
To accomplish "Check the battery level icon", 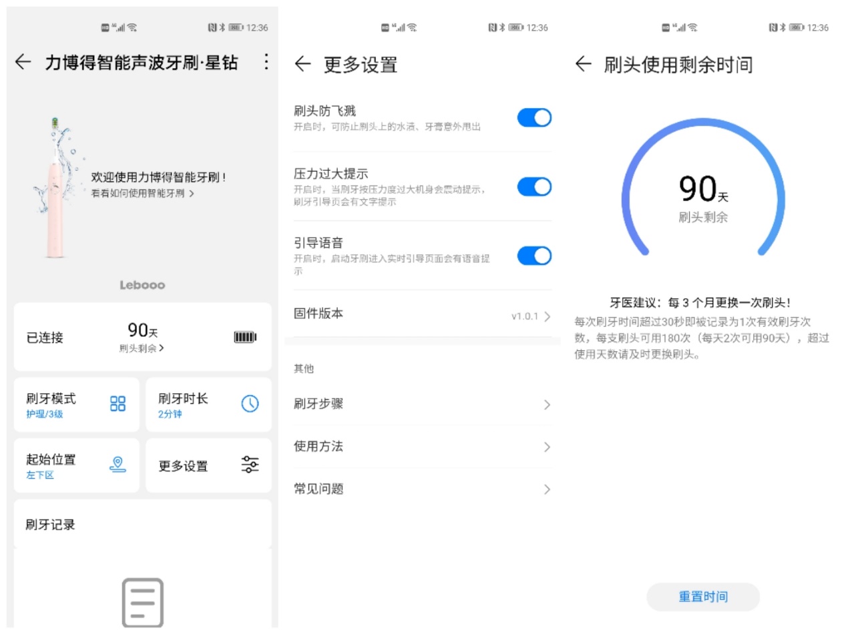I will pyautogui.click(x=245, y=337).
